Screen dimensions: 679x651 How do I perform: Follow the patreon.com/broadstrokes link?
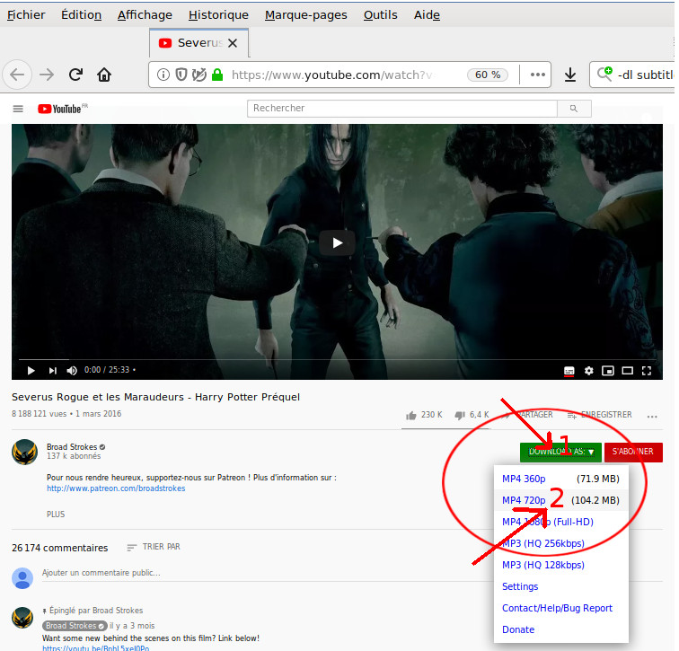116,488
